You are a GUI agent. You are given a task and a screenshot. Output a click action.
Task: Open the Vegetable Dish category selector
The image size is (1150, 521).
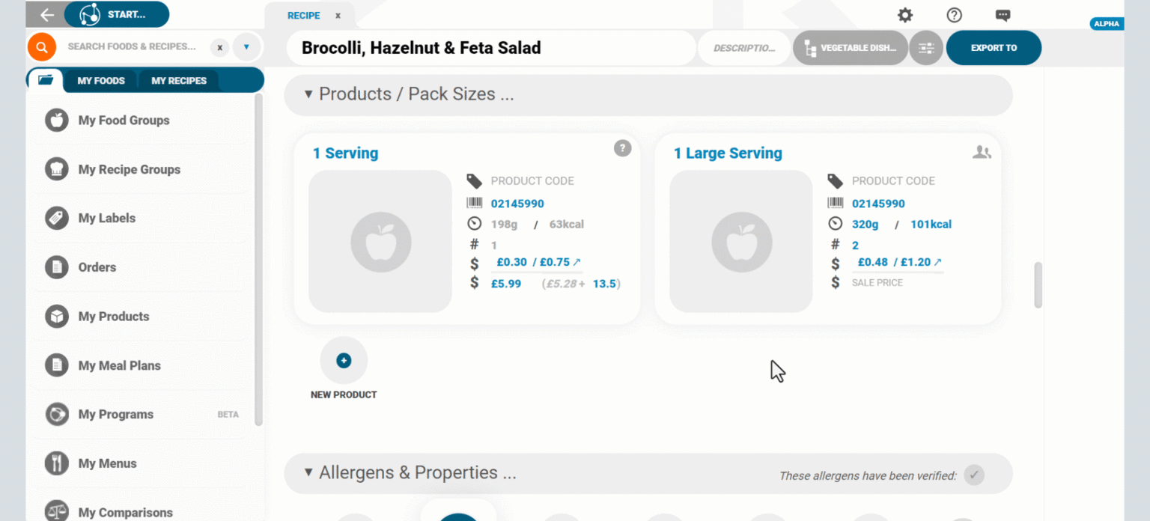click(x=850, y=47)
